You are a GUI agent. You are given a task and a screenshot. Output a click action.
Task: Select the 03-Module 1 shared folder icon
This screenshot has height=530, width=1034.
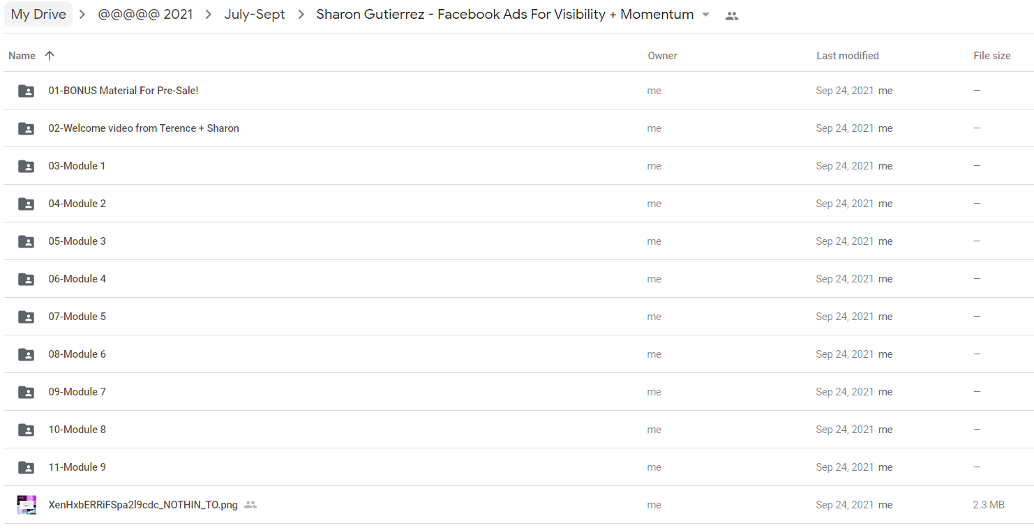26,166
